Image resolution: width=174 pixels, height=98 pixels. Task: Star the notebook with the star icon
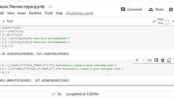51,7
